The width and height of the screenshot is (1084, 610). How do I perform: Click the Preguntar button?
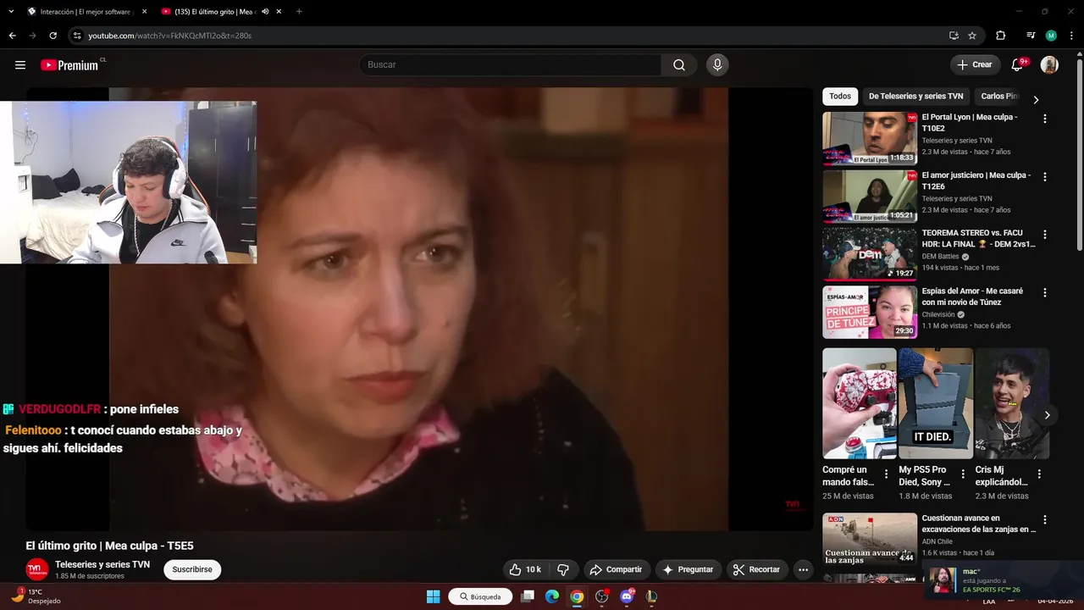click(688, 570)
